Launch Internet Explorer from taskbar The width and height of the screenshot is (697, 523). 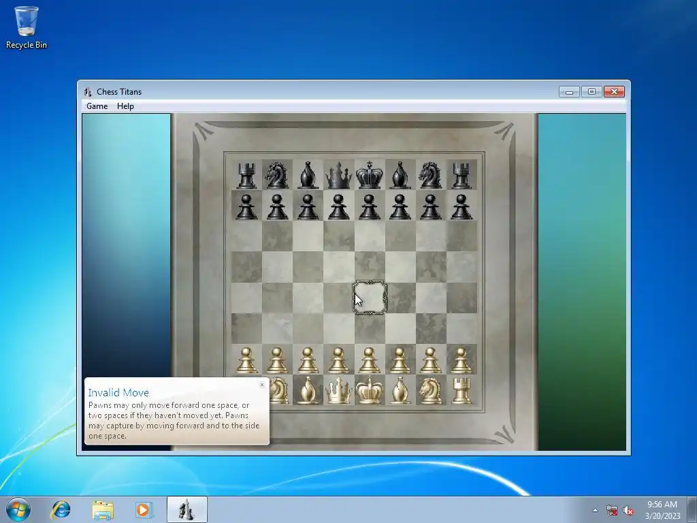pyautogui.click(x=61, y=509)
